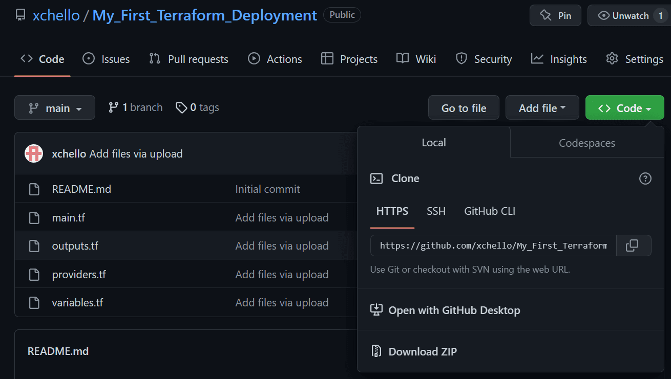Expand the Add file dropdown
Screen dimensions: 671x379
tap(542, 107)
